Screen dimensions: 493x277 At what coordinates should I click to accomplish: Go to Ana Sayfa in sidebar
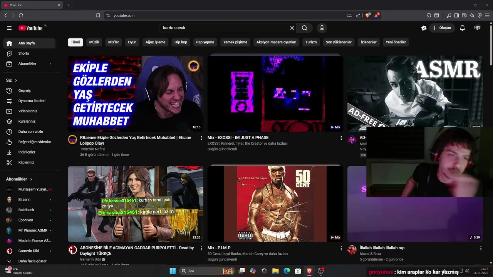tap(29, 43)
